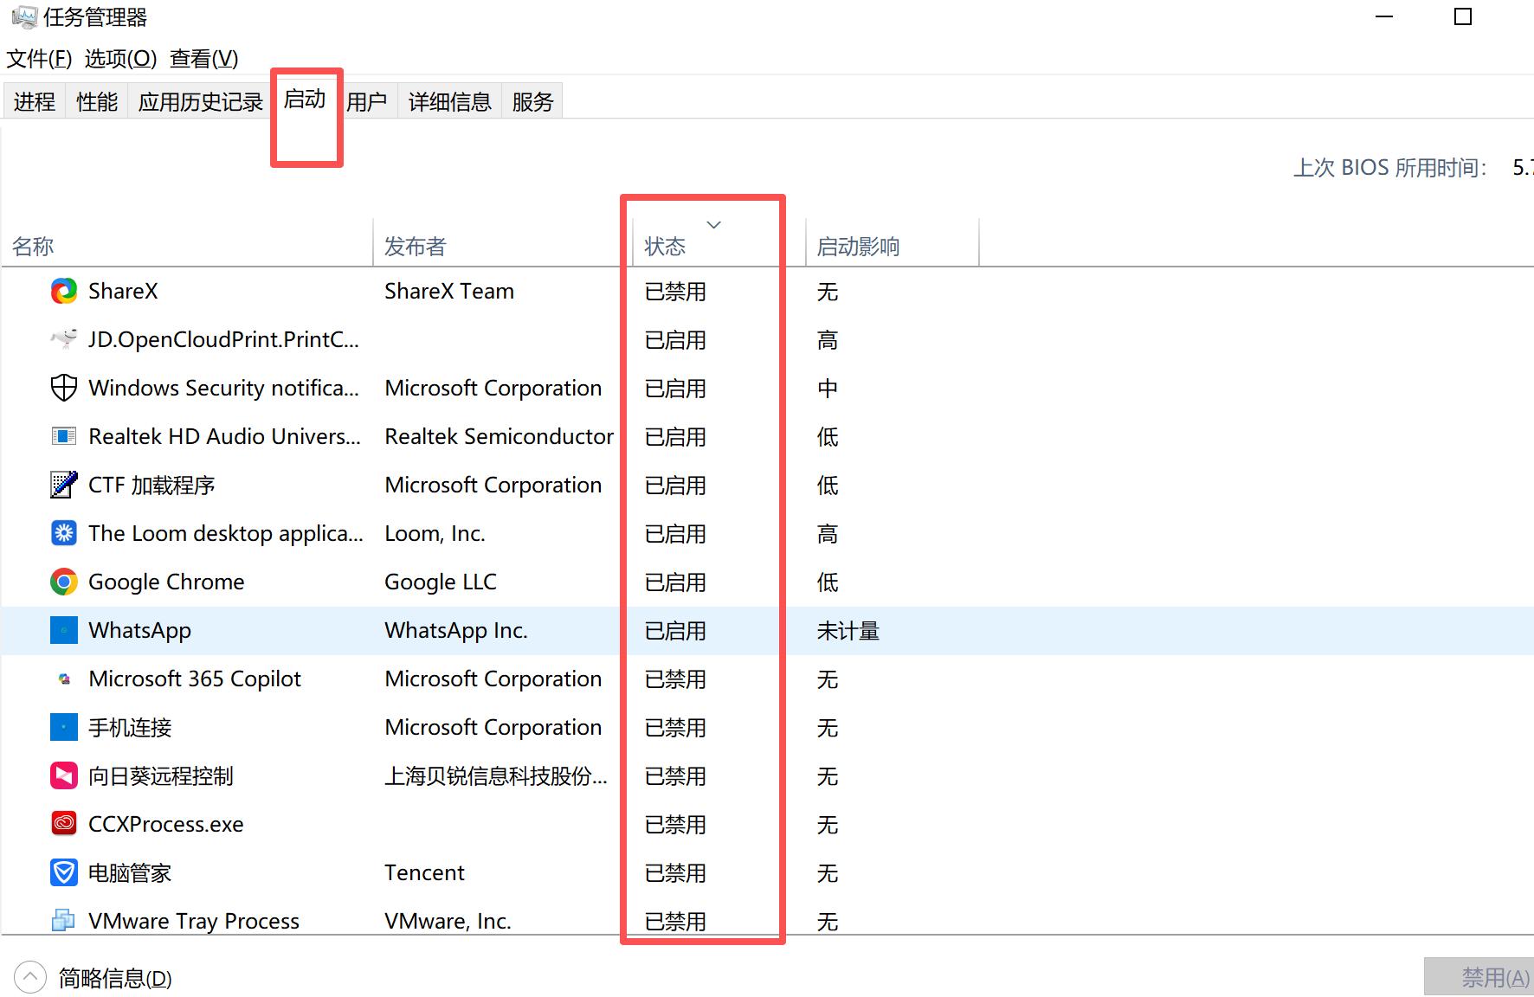Click the CCXProcess.exe icon
The image size is (1534, 997).
[x=61, y=823]
